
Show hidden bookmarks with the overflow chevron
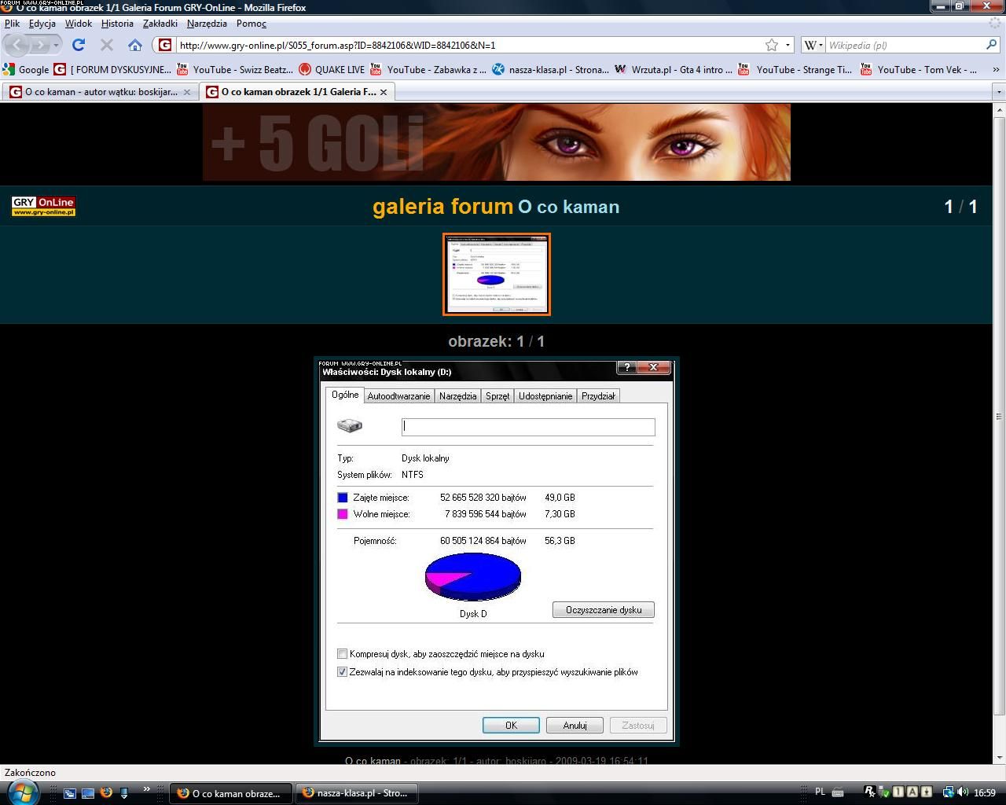[997, 69]
